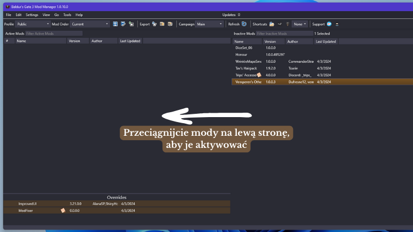413x232 pixels.
Task: Sort inactive mods by Version column
Action: [274, 41]
